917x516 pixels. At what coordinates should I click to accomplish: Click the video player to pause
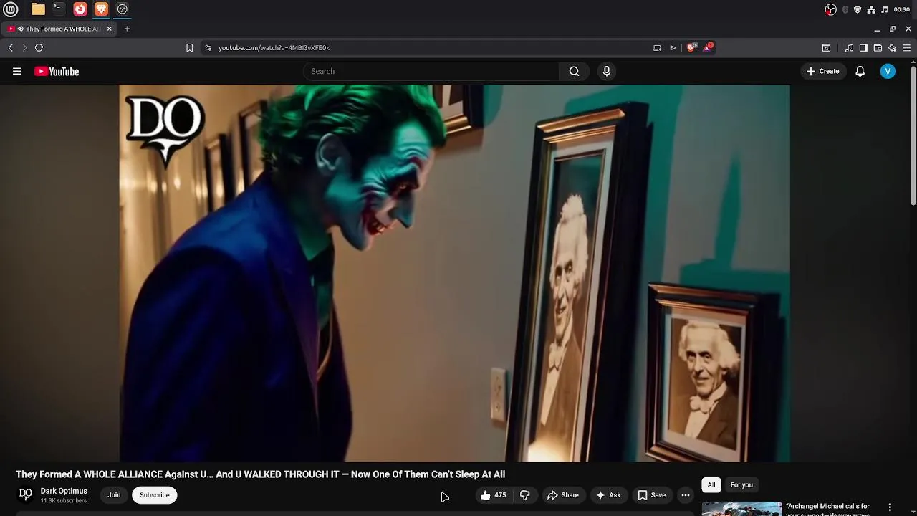(x=454, y=273)
